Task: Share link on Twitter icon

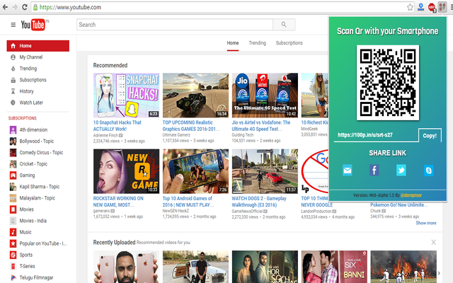Action: click(401, 170)
